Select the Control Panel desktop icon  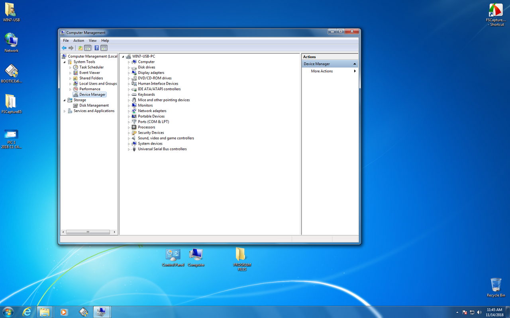pos(173,258)
